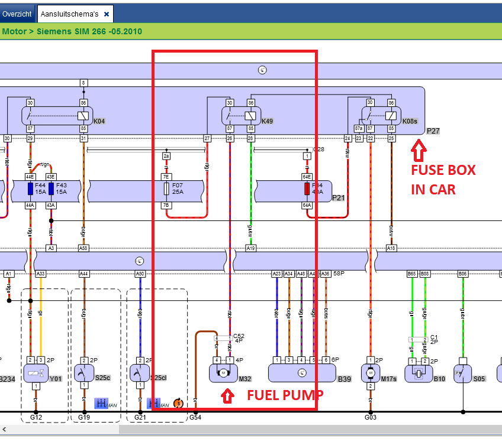Open Siemens SIM 266 -05.2010 breadcrumb
Viewport: 502px width, 445px height.
[x=89, y=31]
